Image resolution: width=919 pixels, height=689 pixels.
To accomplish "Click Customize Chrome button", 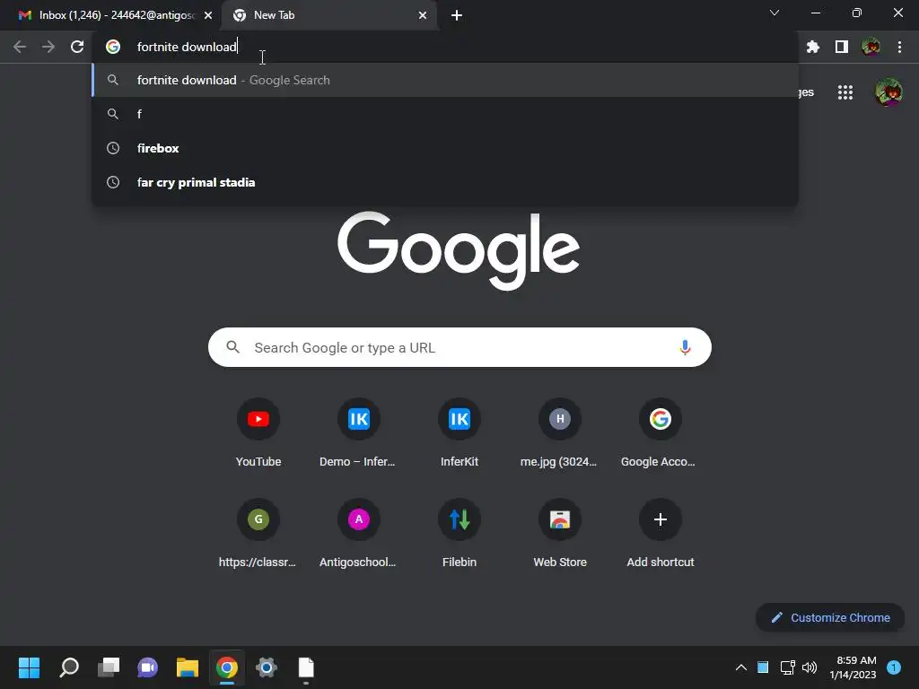I will pyautogui.click(x=830, y=617).
